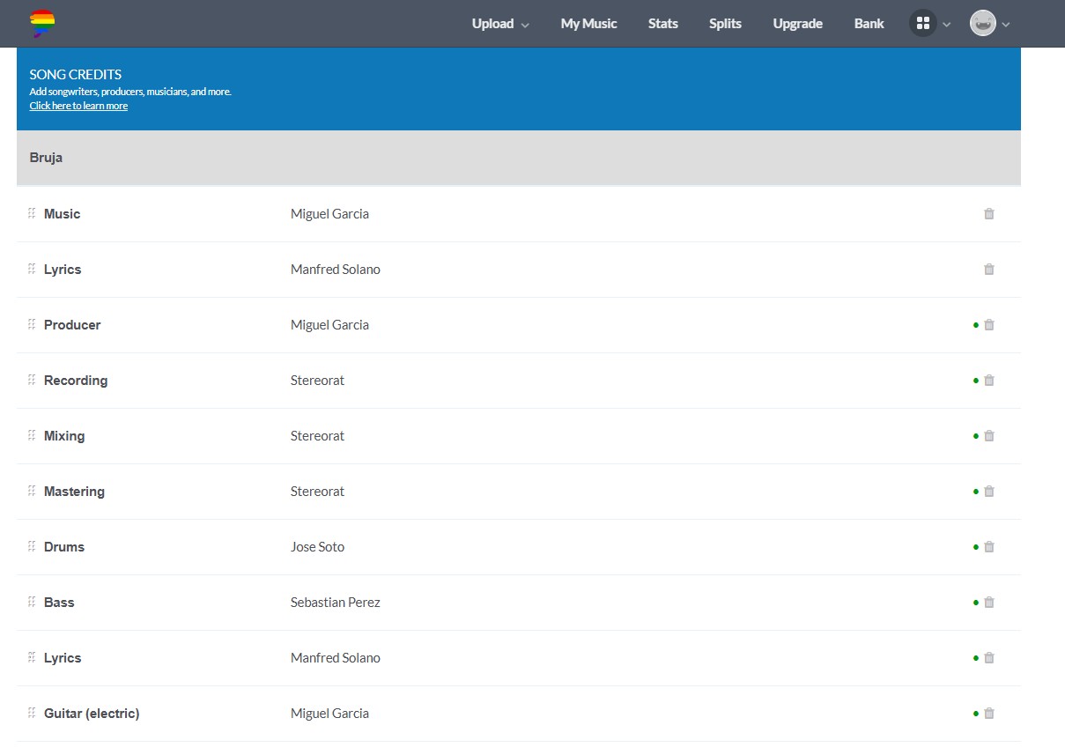Screen dimensions: 1065x755
Task: Open the Splits page
Action: [725, 24]
